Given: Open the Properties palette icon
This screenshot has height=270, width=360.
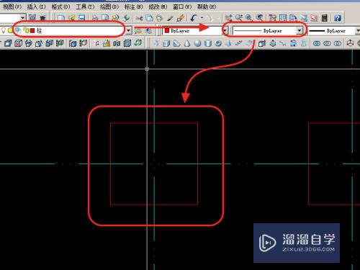Looking at the screenshot, I should (273, 18).
